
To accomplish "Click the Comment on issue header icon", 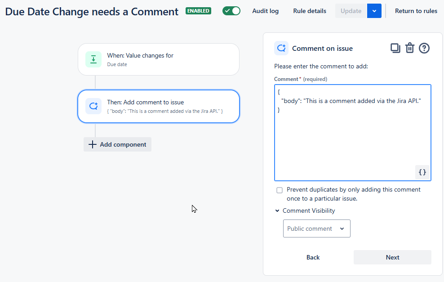I will pyautogui.click(x=281, y=48).
